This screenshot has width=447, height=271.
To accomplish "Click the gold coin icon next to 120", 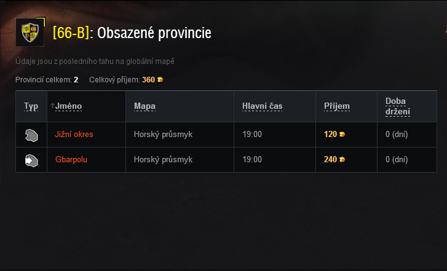I will (x=342, y=134).
